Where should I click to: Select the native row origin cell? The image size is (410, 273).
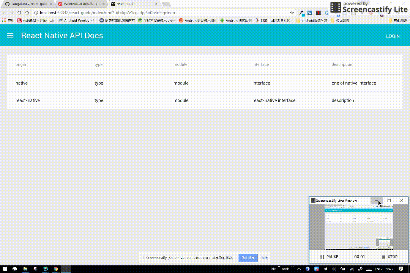click(21, 83)
